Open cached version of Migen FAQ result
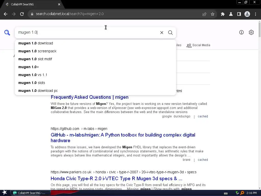Image resolution: width=261 pixels, height=196 pixels. (203, 116)
